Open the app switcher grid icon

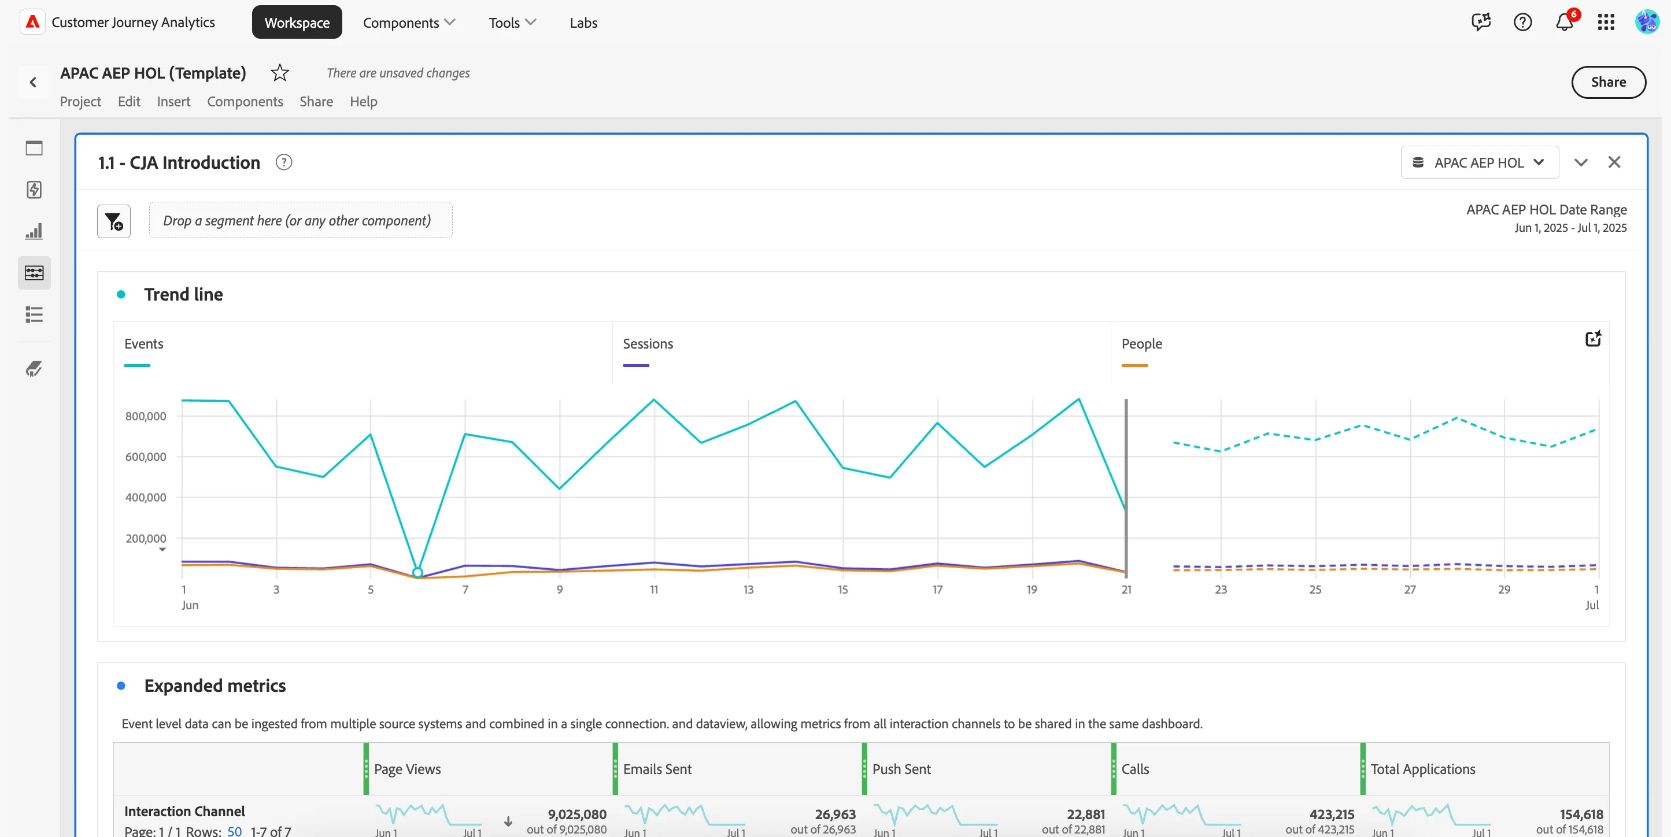[x=1606, y=22]
